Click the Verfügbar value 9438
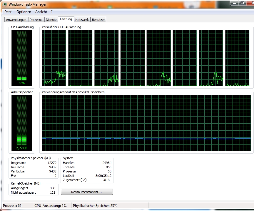This screenshot has width=254, height=211. click(53, 171)
